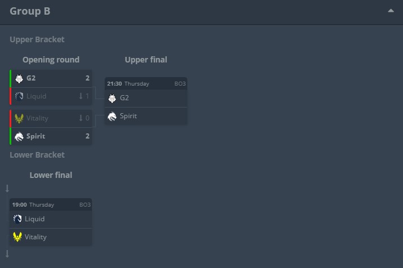The height and width of the screenshot is (268, 403).
Task: Open the Spirit team name in upper final
Action: point(128,116)
